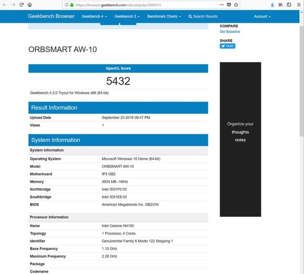The height and width of the screenshot is (274, 304).
Task: Click the Operating System label
Action: pos(45,159)
